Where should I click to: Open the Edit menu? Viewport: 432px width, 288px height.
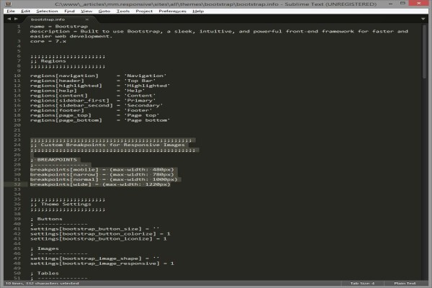25,11
